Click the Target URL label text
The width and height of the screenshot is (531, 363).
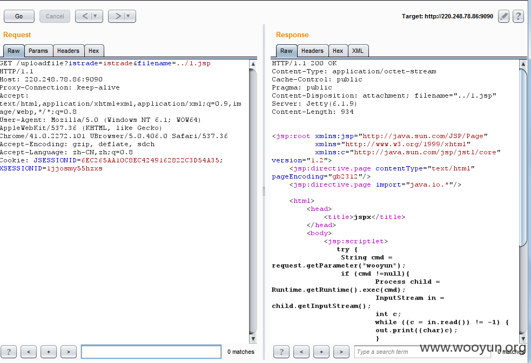click(447, 16)
